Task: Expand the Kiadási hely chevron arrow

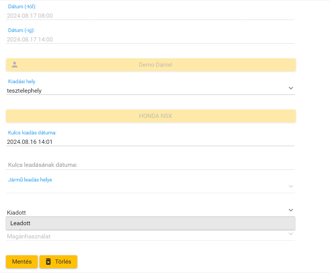Action: (290, 88)
